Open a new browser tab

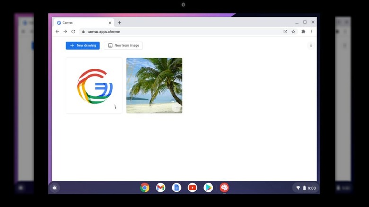point(119,23)
